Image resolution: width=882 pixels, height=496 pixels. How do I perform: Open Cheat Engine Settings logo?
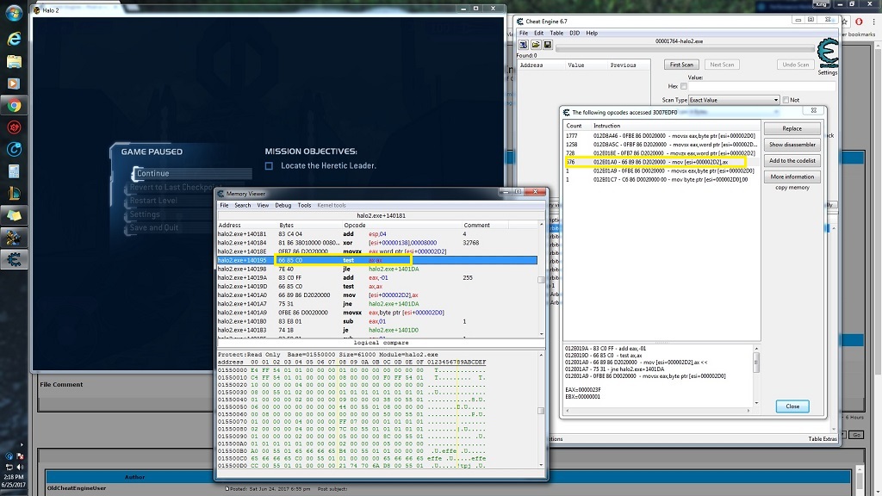[x=828, y=56]
